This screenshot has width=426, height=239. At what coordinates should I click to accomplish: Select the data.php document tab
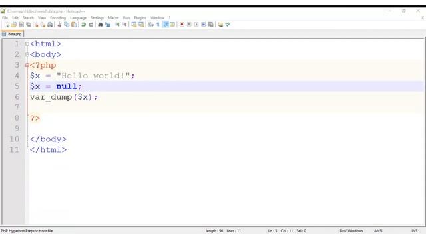[x=12, y=34]
